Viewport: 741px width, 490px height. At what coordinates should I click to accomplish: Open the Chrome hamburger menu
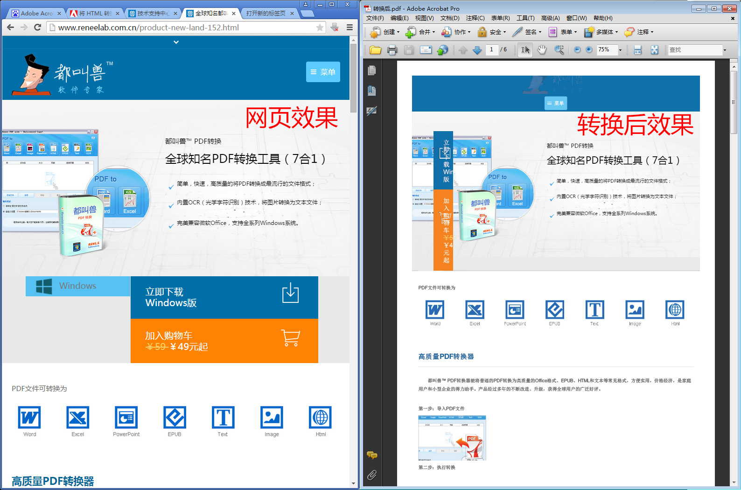[x=350, y=28]
